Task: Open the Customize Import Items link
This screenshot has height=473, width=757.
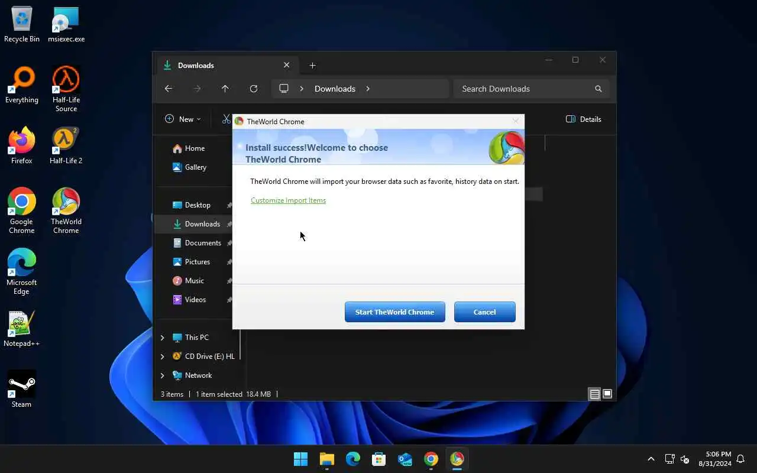Action: pyautogui.click(x=288, y=200)
